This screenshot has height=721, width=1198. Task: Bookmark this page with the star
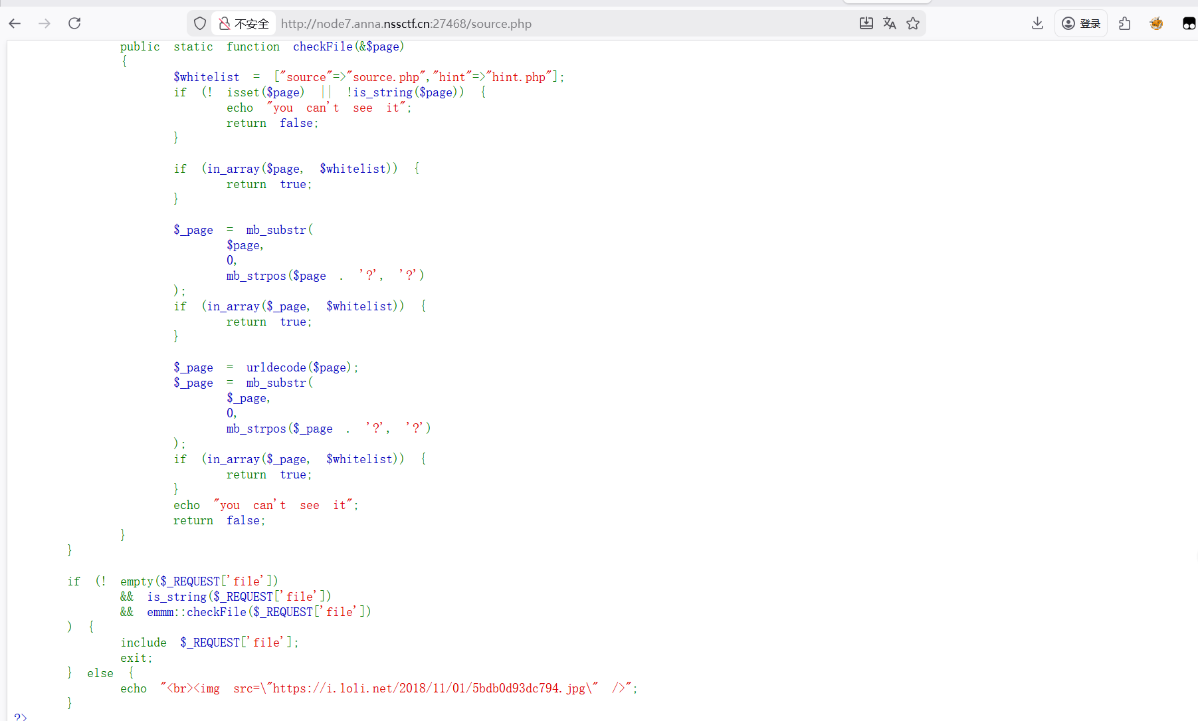pyautogui.click(x=913, y=24)
